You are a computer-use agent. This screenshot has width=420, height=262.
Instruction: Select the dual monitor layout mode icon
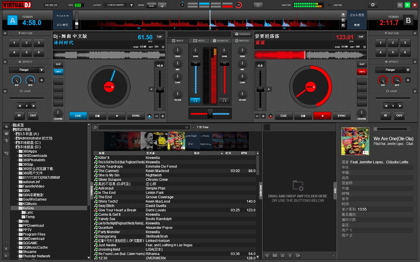point(152,5)
